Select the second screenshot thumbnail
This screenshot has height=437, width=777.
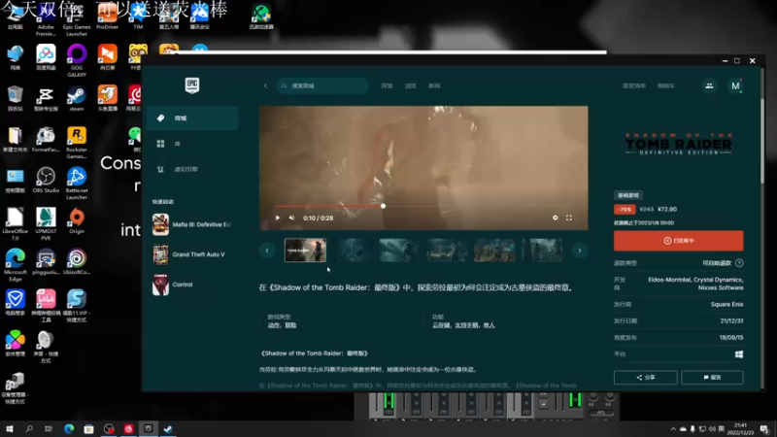[353, 251]
